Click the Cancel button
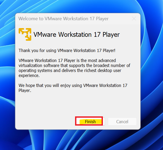Image resolution: width=163 pixels, height=150 pixels. pos(122,122)
